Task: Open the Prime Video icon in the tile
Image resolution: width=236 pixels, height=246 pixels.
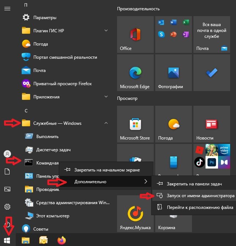Action: [224, 150]
